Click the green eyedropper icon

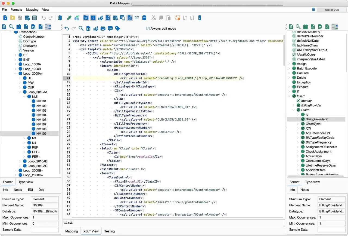point(69,18)
